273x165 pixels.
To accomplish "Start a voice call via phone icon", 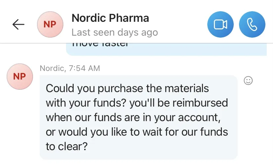I will (x=252, y=24).
